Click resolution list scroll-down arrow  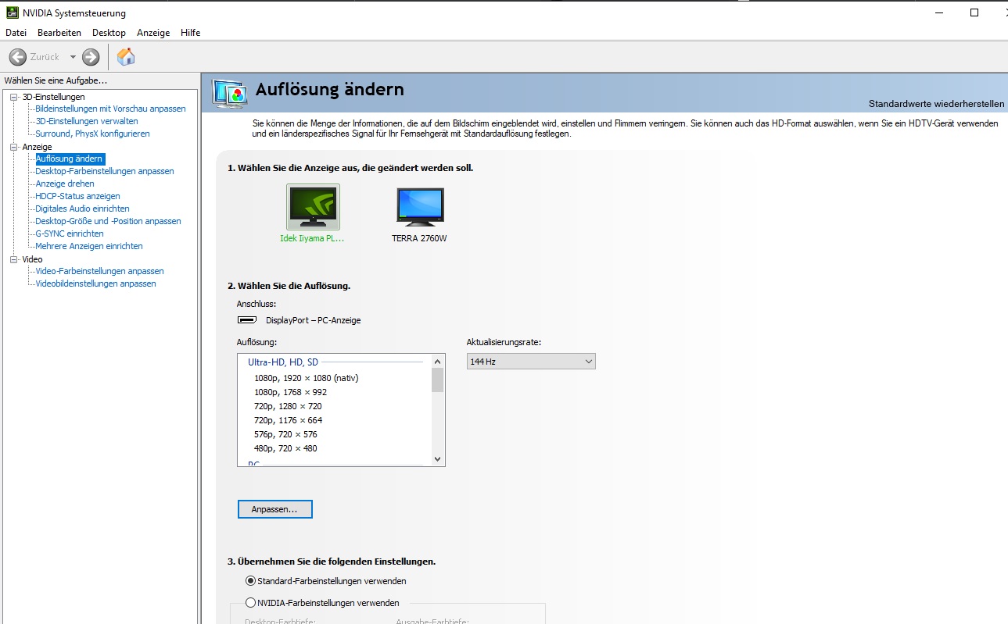click(x=437, y=459)
